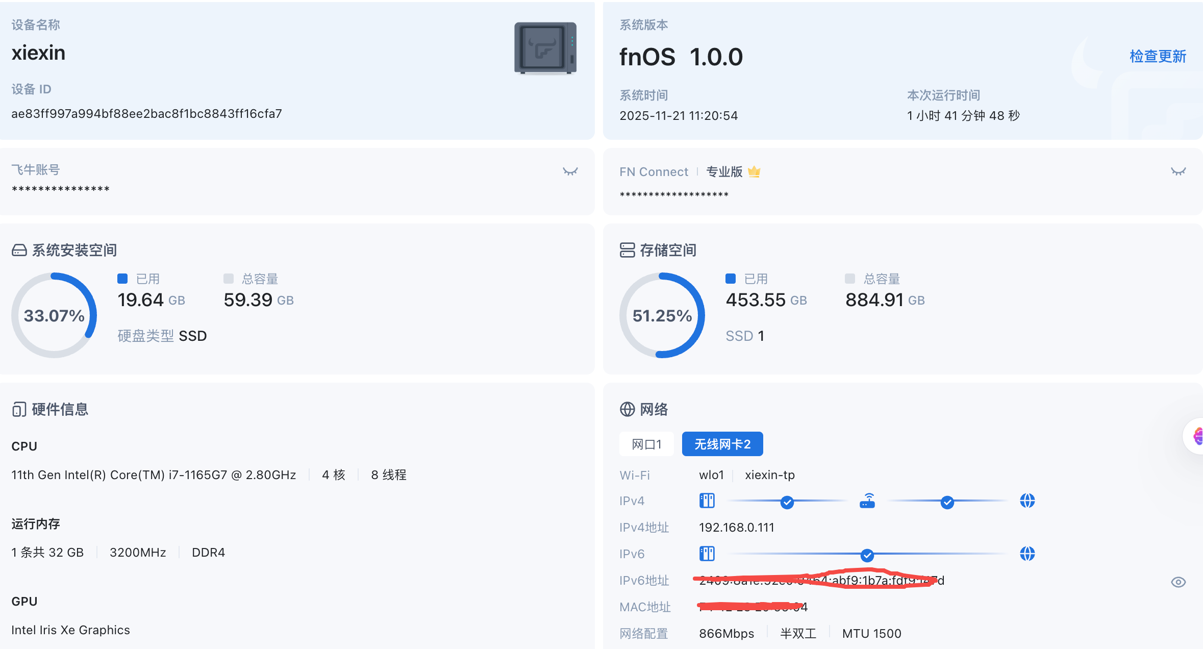
Task: Show the hidden FN Connect ID
Action: click(1178, 171)
